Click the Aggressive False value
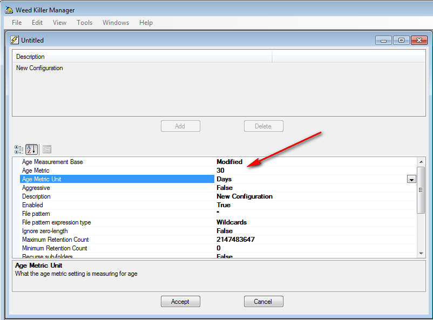This screenshot has height=320, width=433. [x=315, y=188]
